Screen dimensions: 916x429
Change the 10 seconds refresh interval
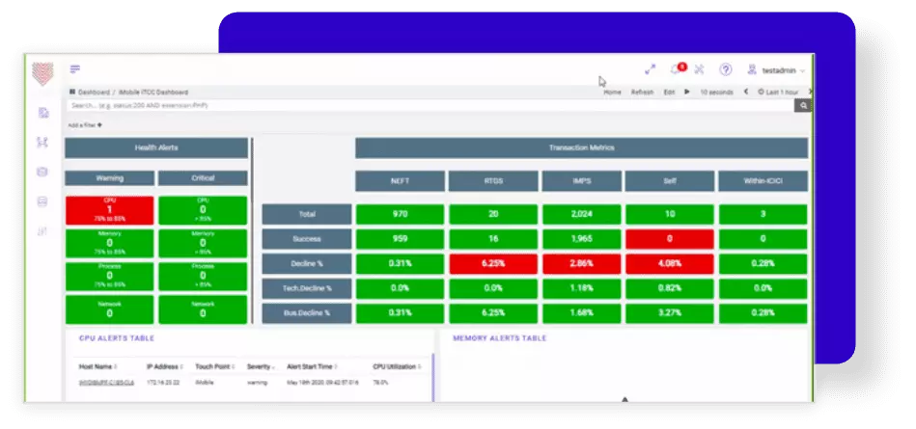click(x=716, y=93)
